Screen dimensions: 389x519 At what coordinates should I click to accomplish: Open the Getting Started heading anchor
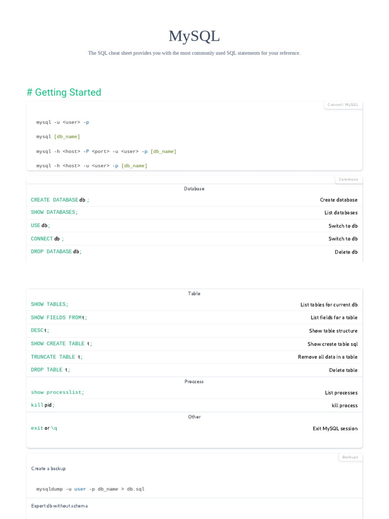pyautogui.click(x=64, y=92)
